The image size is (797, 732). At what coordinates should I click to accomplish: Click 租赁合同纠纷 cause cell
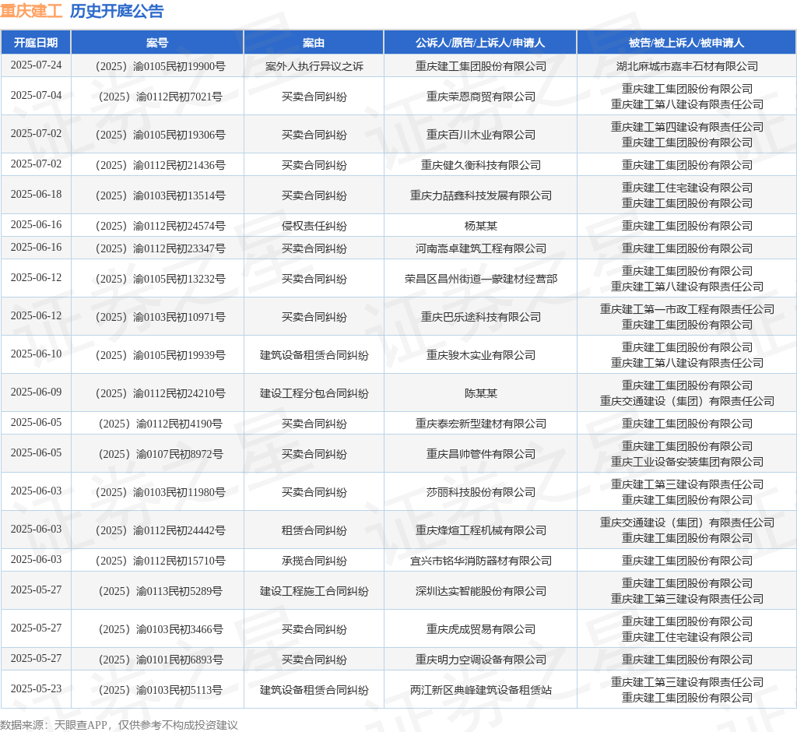(x=314, y=530)
